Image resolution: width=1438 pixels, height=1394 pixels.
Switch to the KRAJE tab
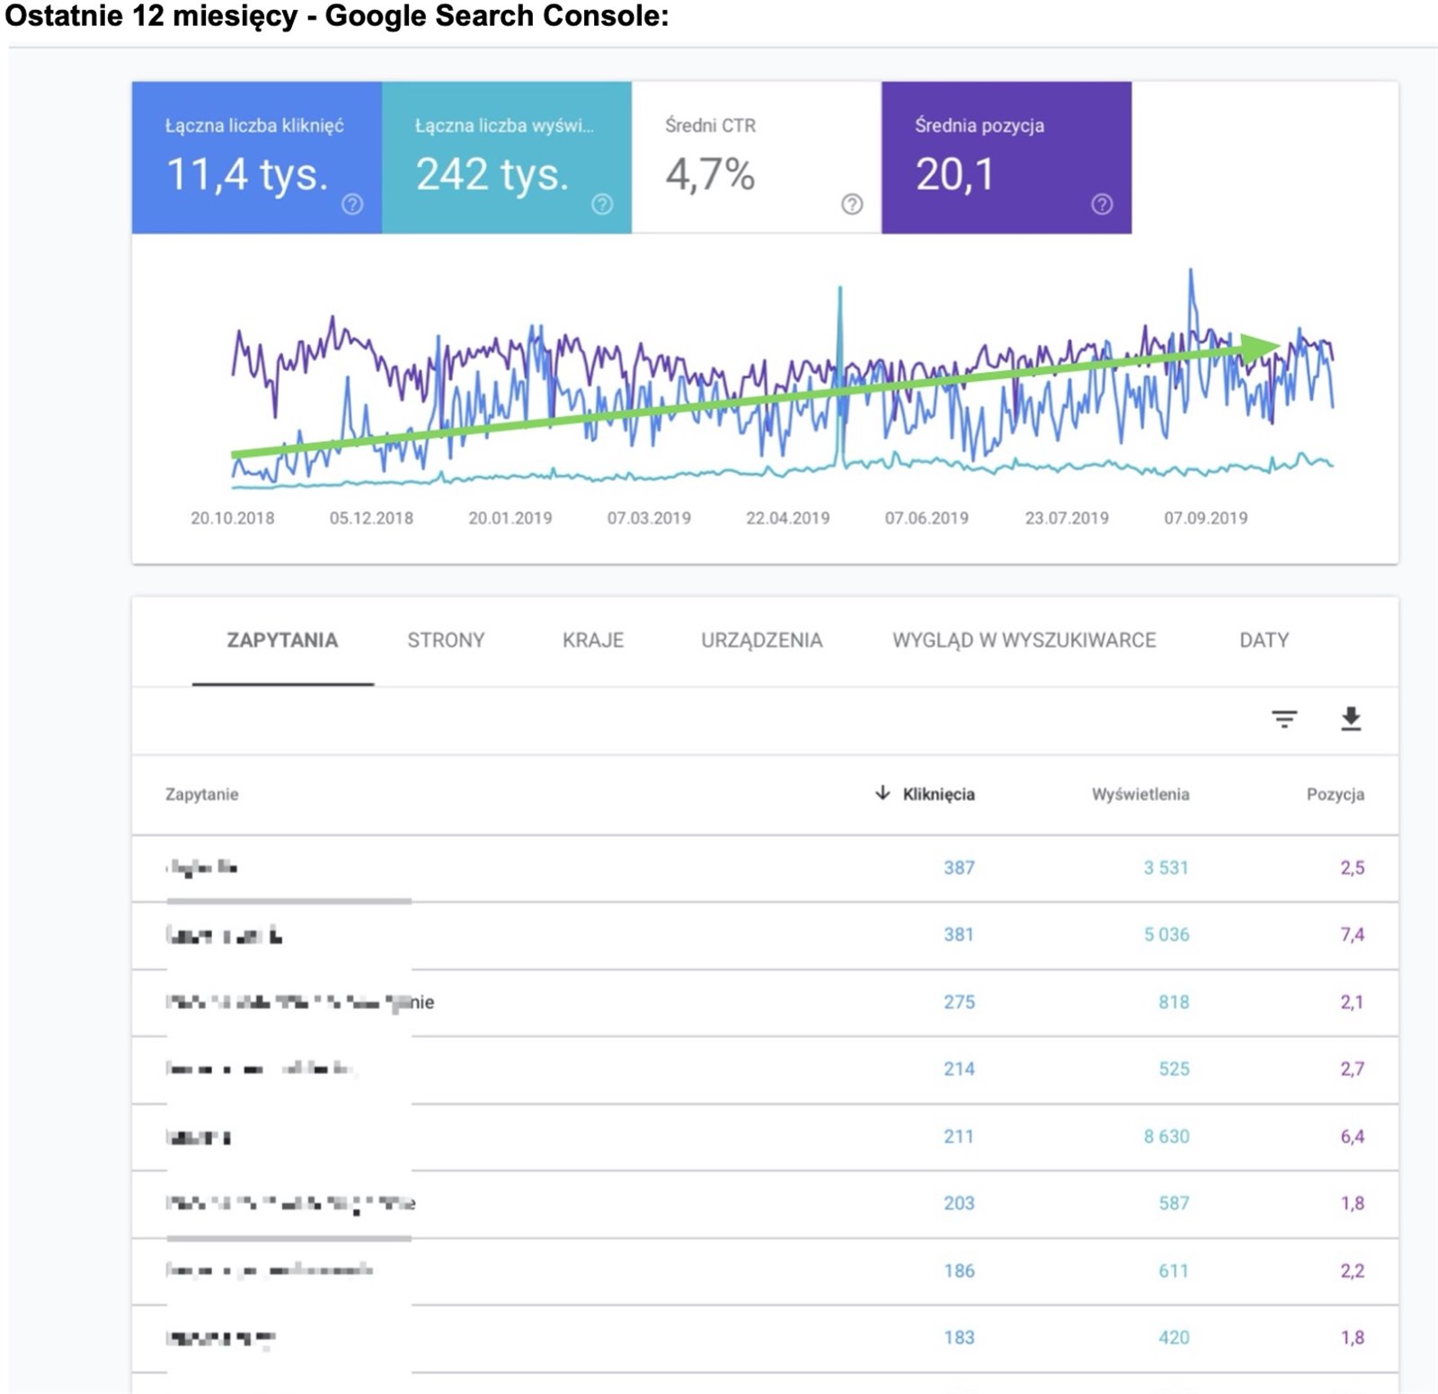click(592, 641)
